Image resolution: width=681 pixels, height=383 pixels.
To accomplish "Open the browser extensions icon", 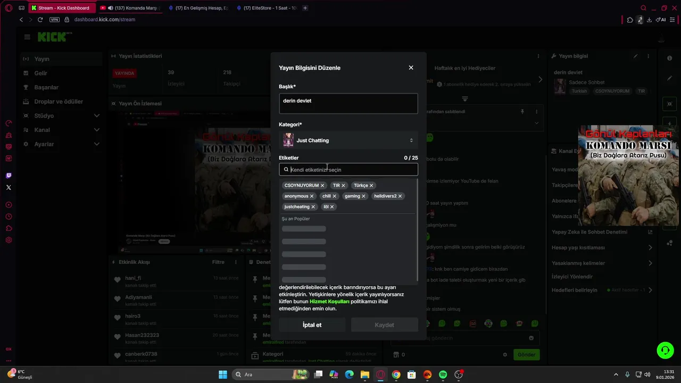I will (x=630, y=20).
